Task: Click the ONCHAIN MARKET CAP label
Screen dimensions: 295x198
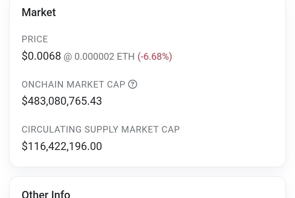Action: tap(73, 85)
